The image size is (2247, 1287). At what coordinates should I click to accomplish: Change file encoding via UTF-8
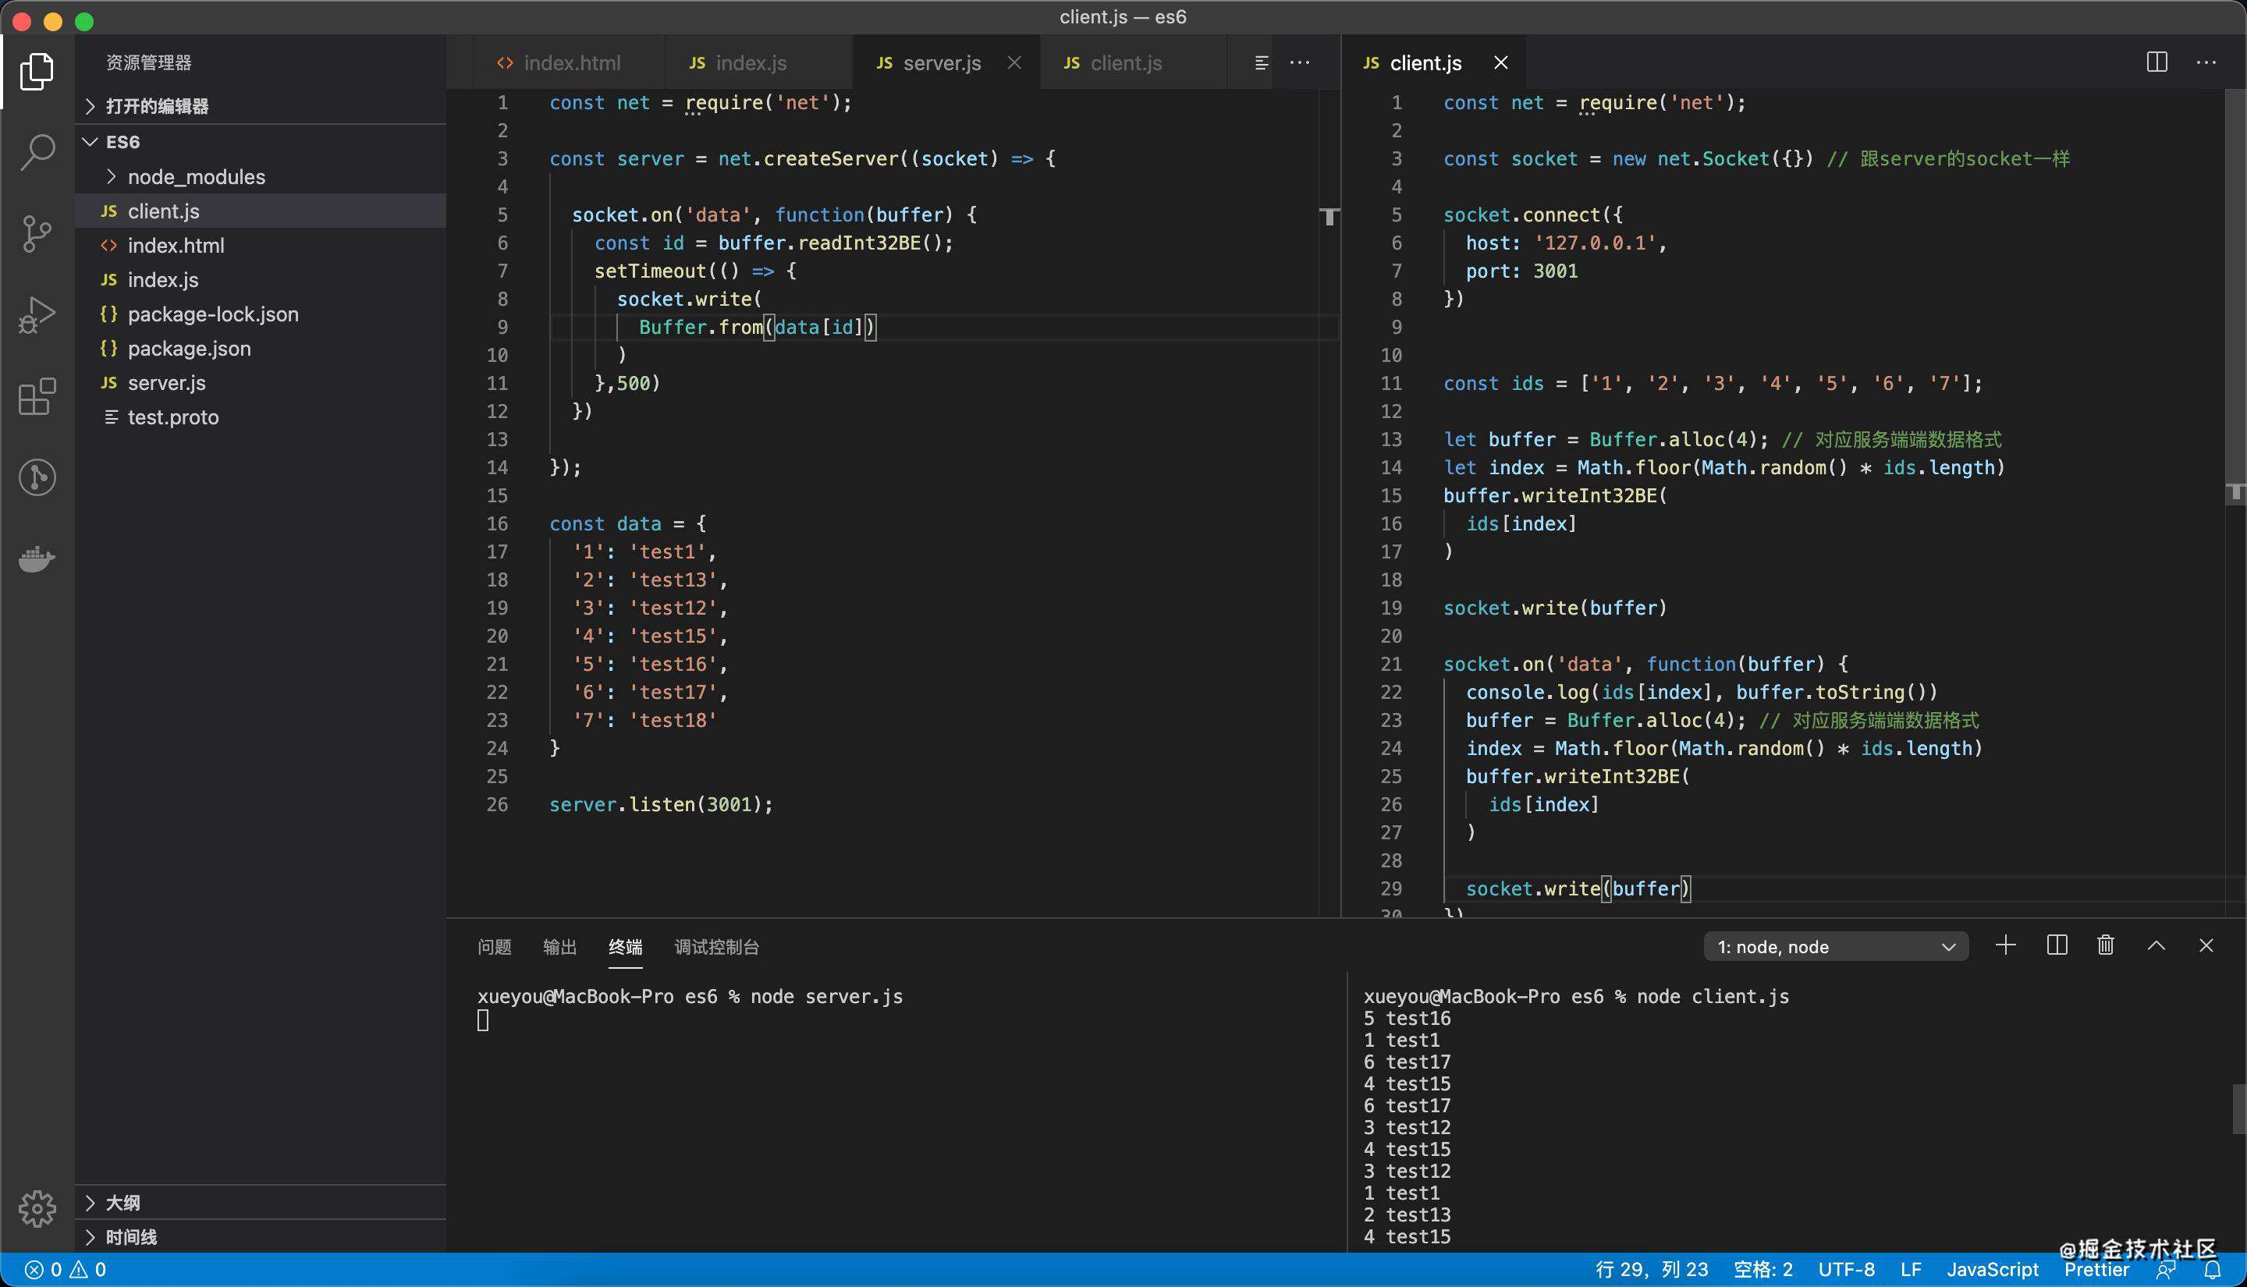(x=1846, y=1270)
